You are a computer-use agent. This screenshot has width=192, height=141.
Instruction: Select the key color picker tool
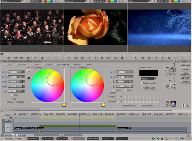(173, 69)
